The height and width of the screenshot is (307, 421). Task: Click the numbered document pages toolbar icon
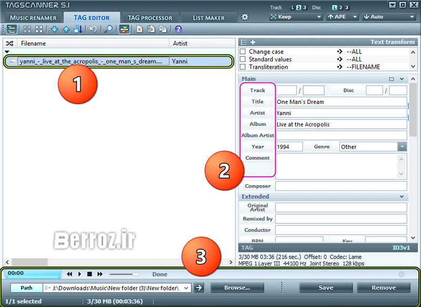[x=163, y=29]
